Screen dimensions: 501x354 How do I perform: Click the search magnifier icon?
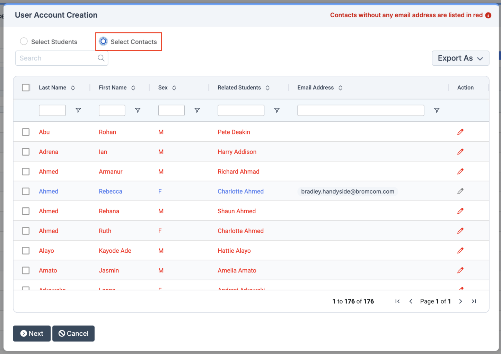(x=101, y=58)
